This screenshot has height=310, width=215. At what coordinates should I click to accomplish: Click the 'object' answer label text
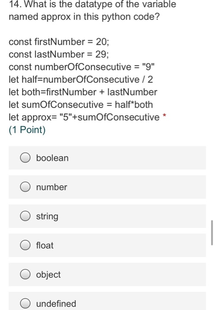pyautogui.click(x=48, y=275)
